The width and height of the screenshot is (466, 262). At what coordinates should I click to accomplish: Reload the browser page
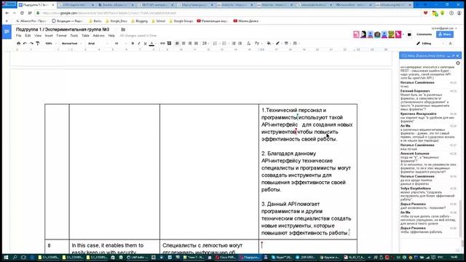[x=22, y=13]
